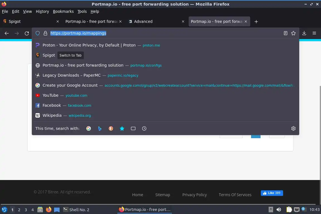Viewport: 321px width, 214px height.
Task: Switch to workspace 3
Action: point(26,210)
